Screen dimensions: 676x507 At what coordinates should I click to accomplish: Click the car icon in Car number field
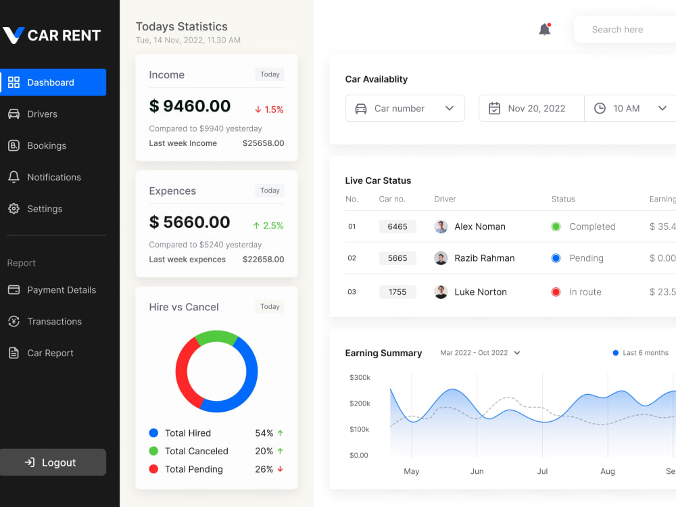coord(361,109)
